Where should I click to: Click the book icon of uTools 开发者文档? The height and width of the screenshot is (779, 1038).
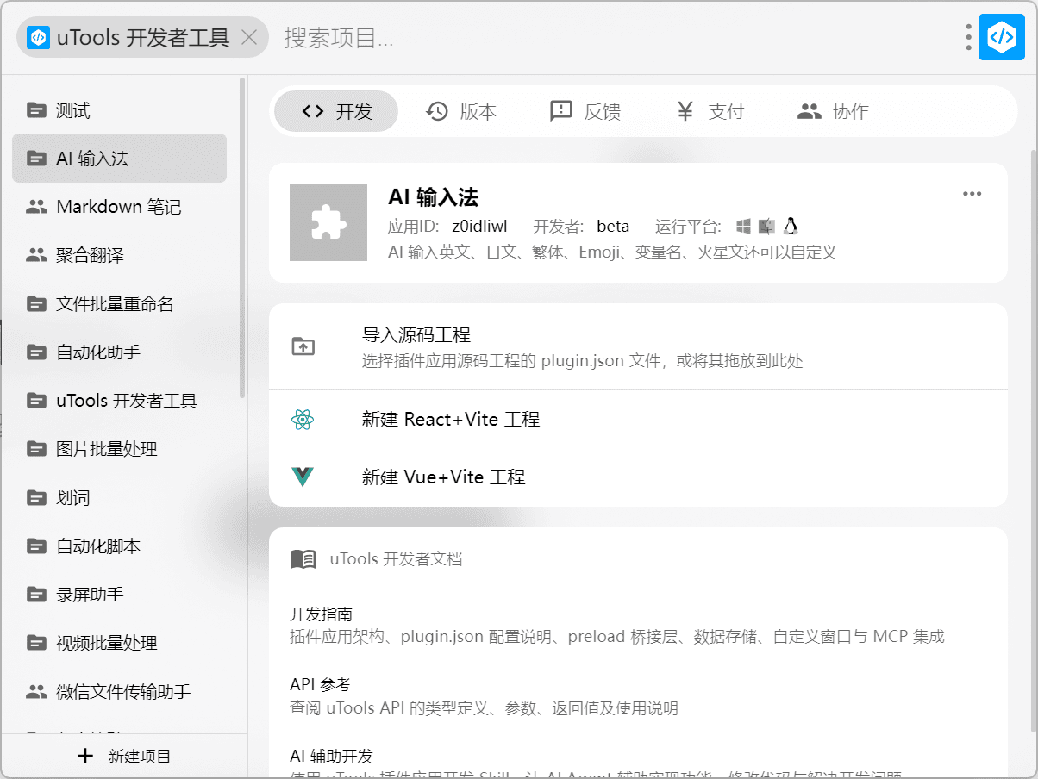tap(303, 559)
